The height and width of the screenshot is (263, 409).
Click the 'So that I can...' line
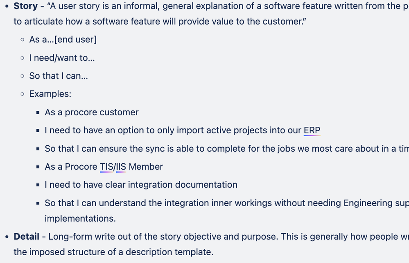pyautogui.click(x=59, y=76)
